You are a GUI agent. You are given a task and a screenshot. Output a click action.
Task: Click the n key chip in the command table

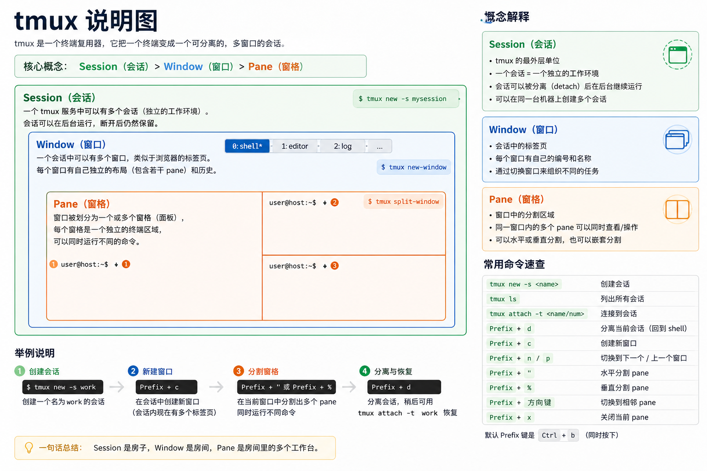(x=529, y=358)
